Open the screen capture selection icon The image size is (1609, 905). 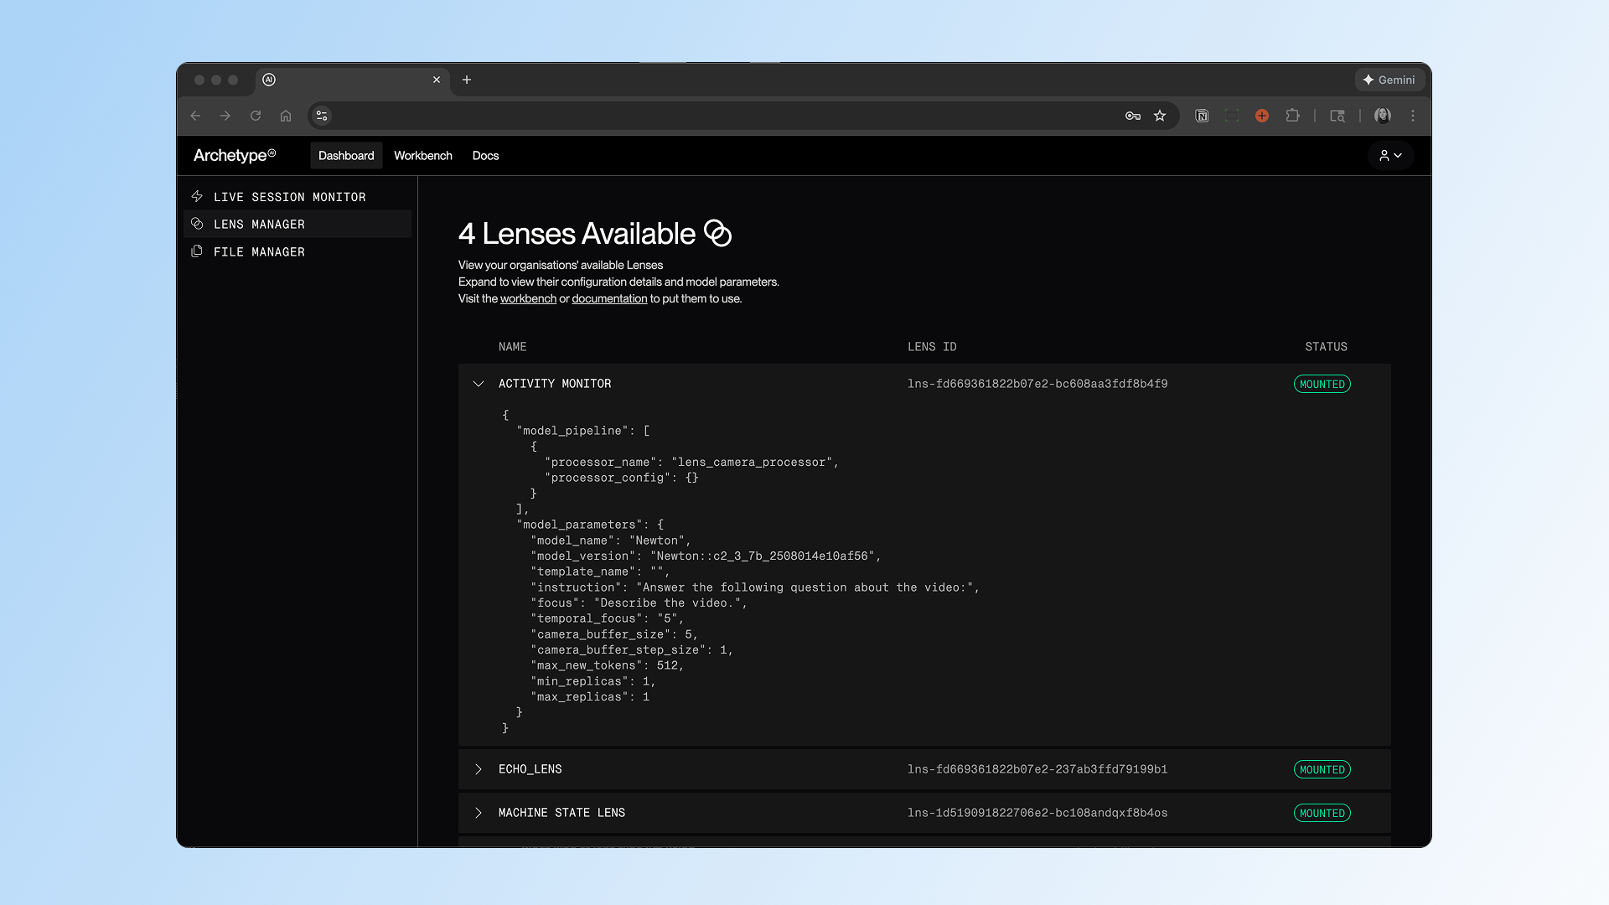[1232, 116]
